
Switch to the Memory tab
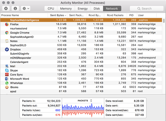pos(66,9)
